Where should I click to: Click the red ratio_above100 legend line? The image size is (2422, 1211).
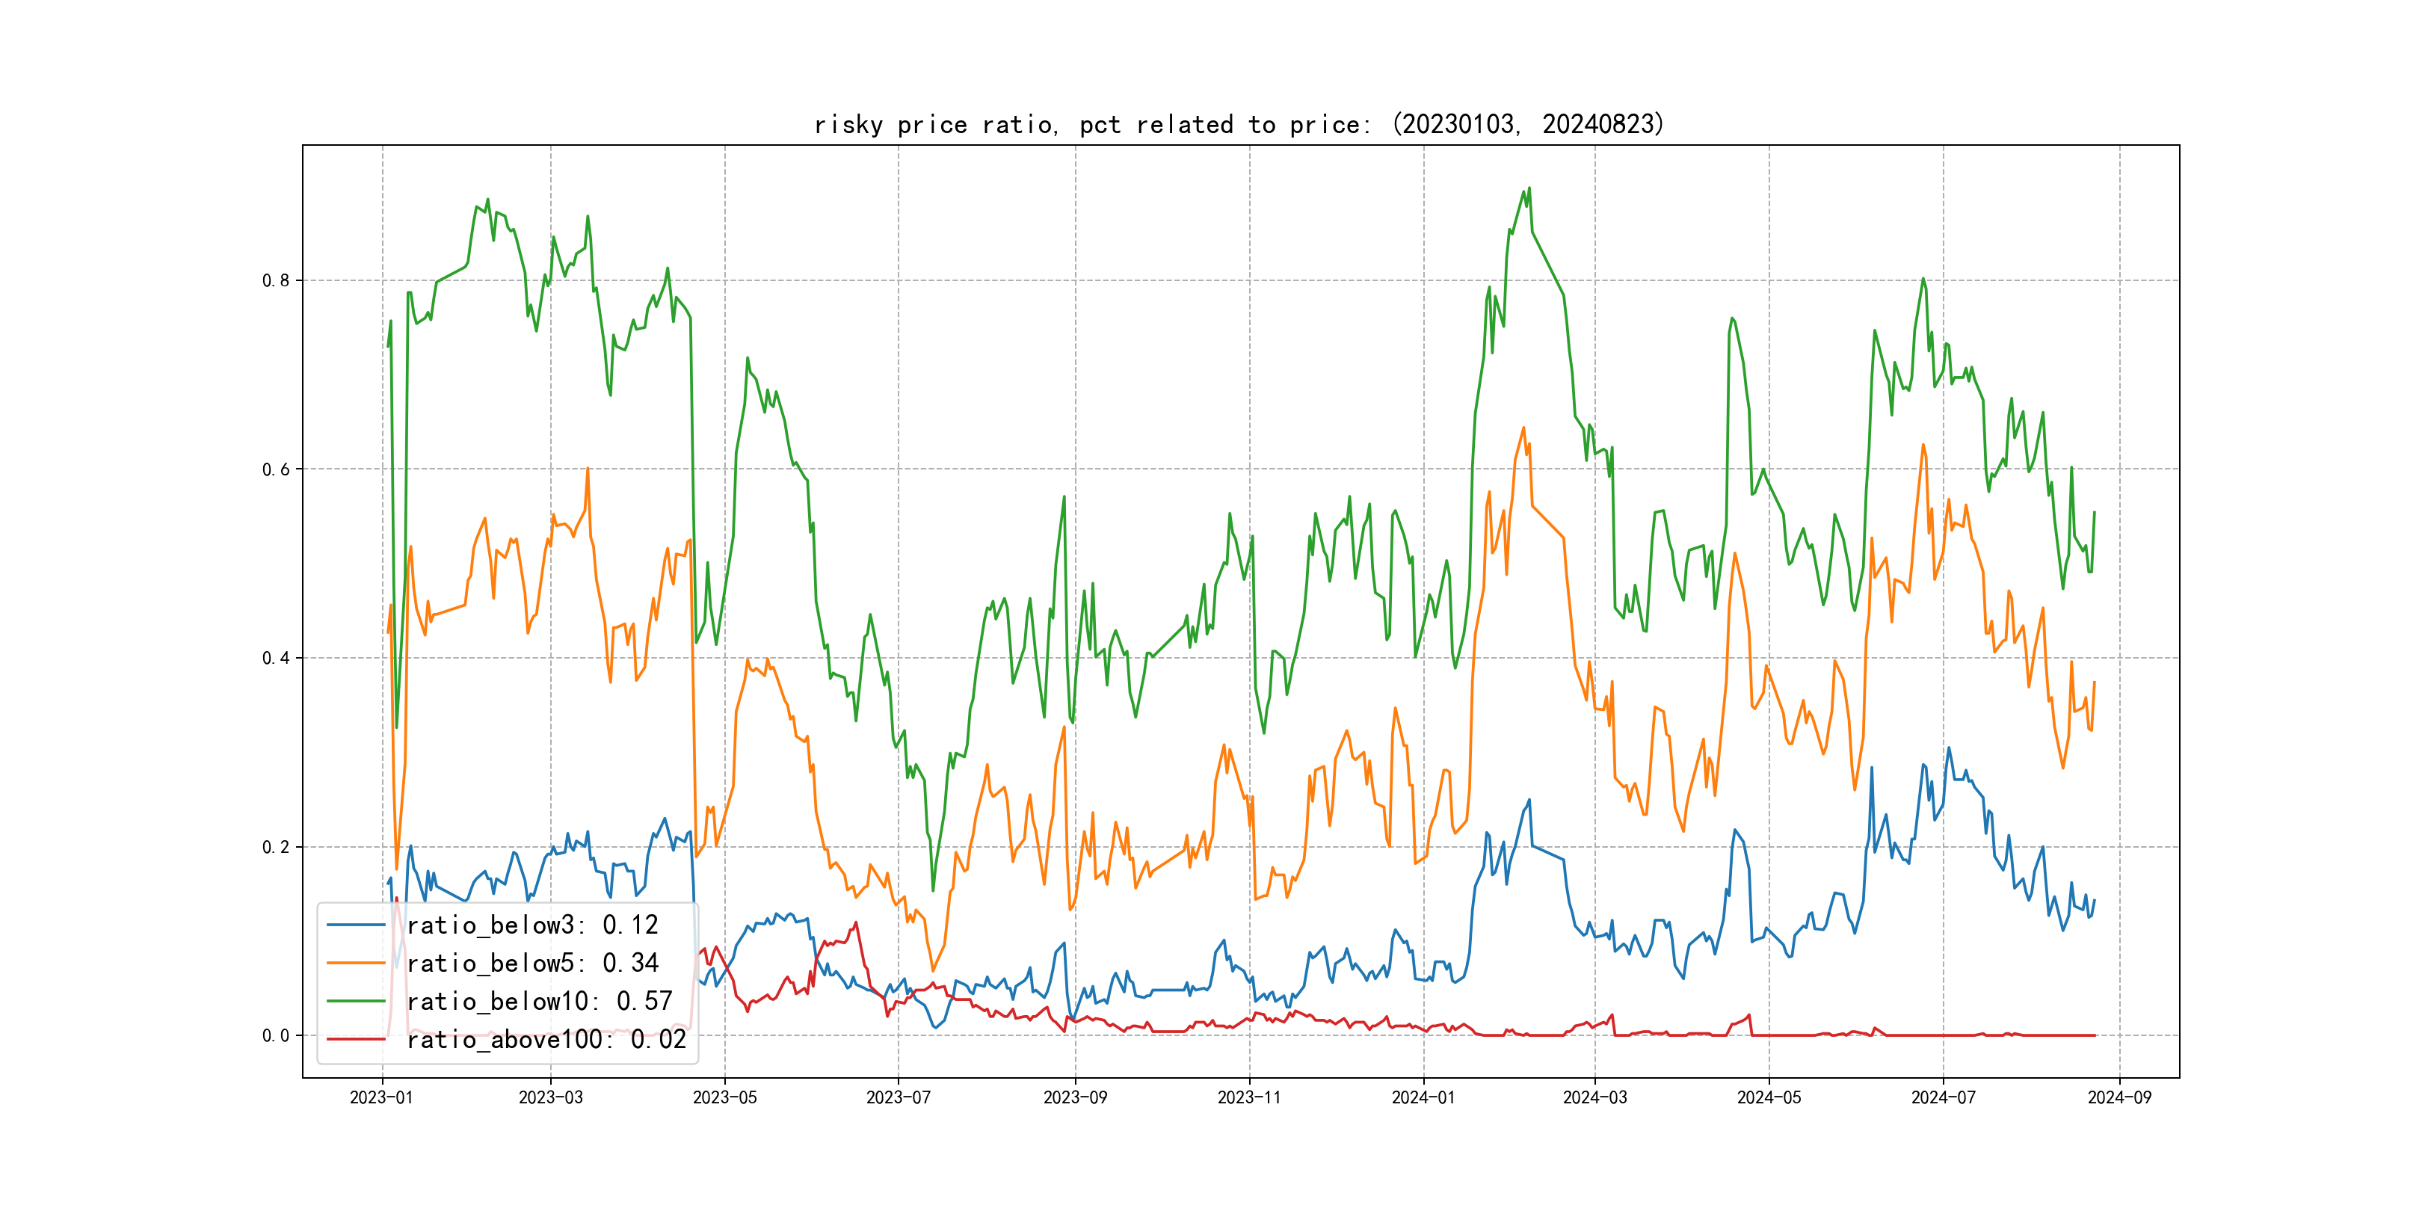point(355,1039)
